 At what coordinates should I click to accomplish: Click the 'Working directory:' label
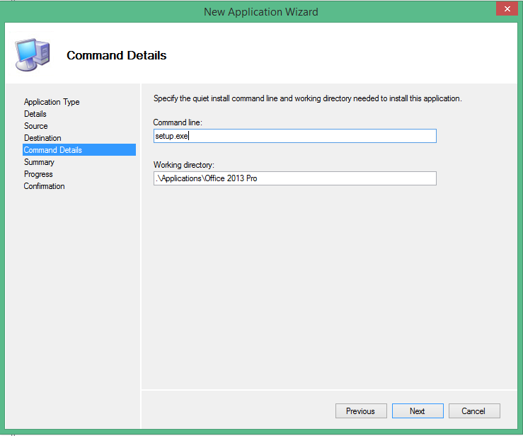(183, 165)
